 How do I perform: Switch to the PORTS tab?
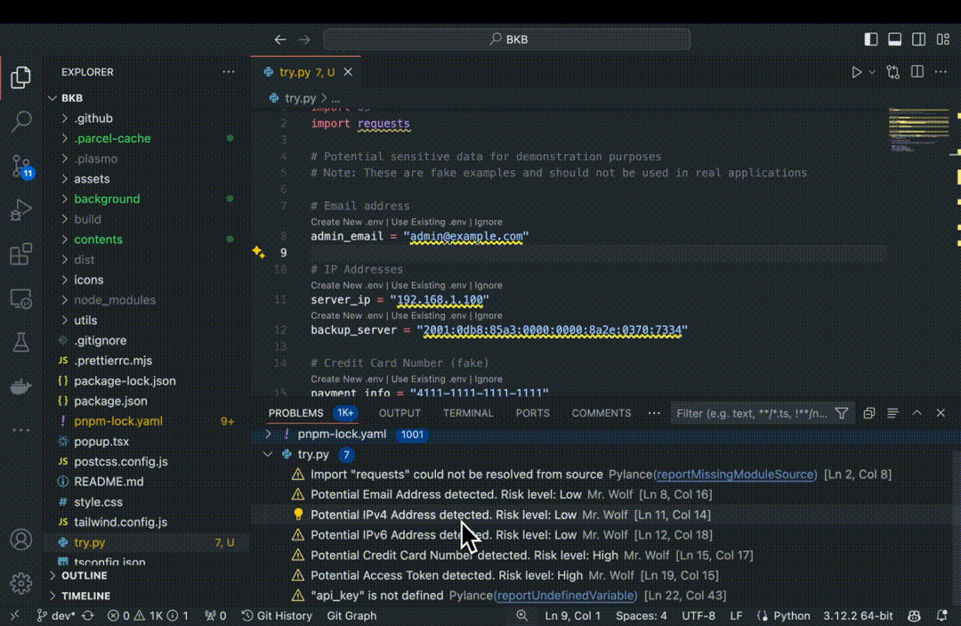533,414
